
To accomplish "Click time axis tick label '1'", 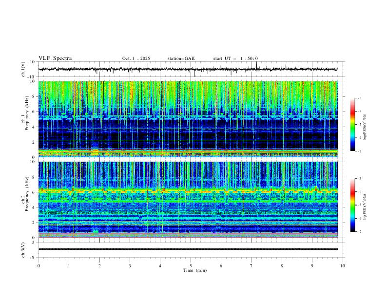I will (x=69, y=266).
